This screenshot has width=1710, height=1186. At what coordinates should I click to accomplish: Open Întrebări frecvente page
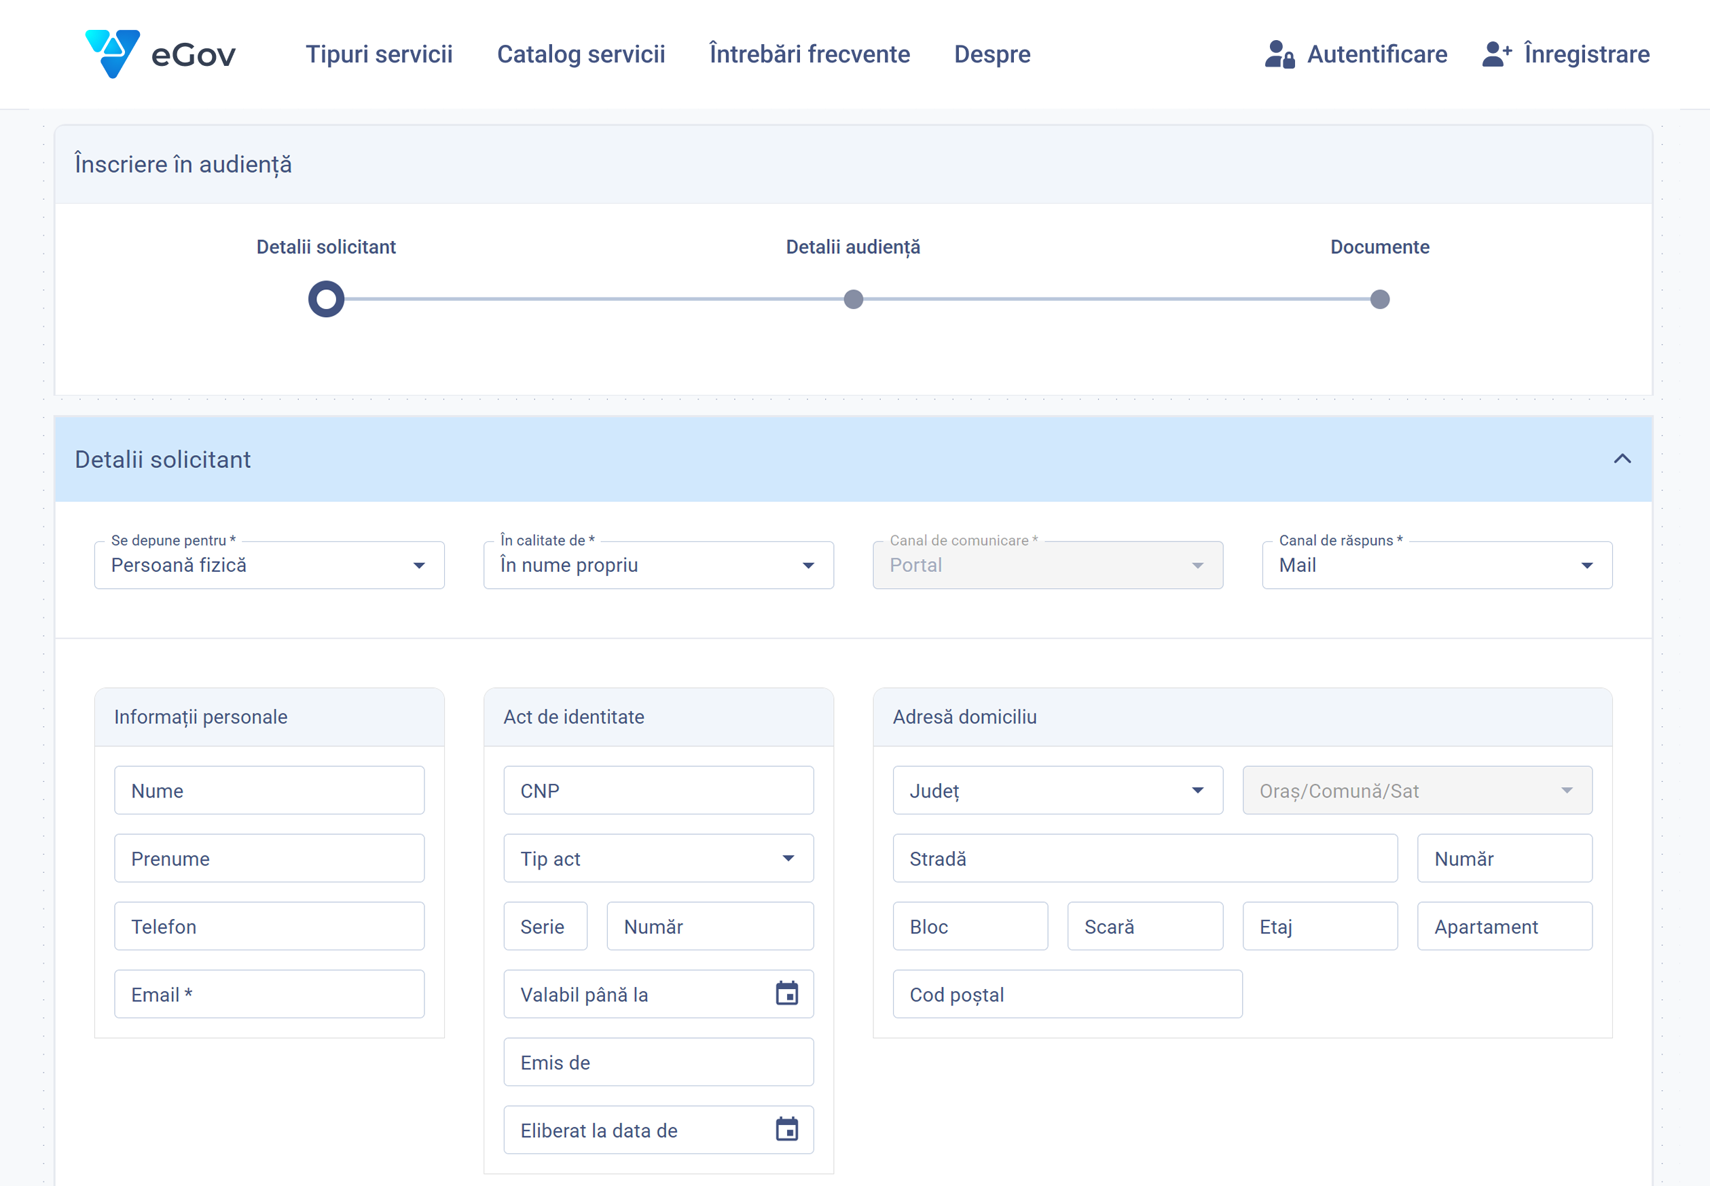tap(809, 54)
